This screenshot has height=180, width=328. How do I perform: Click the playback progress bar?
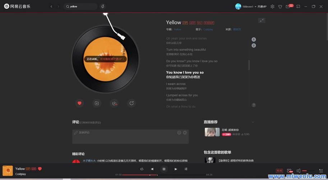(x=163, y=175)
